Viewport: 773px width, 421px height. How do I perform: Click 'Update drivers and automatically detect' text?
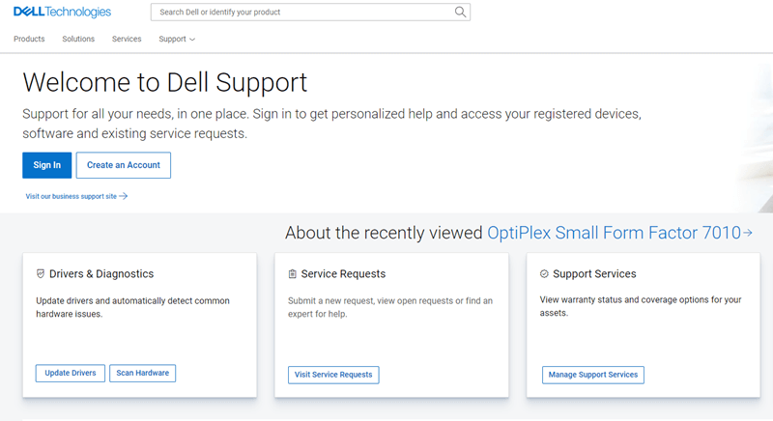pos(132,307)
